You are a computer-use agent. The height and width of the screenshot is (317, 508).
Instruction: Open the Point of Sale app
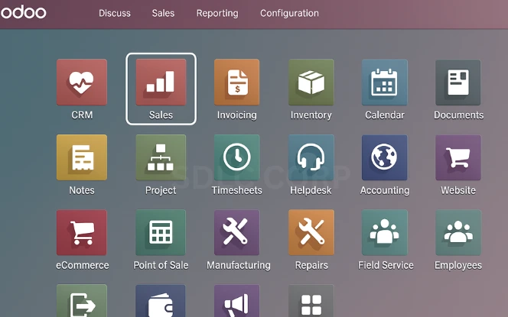click(161, 232)
